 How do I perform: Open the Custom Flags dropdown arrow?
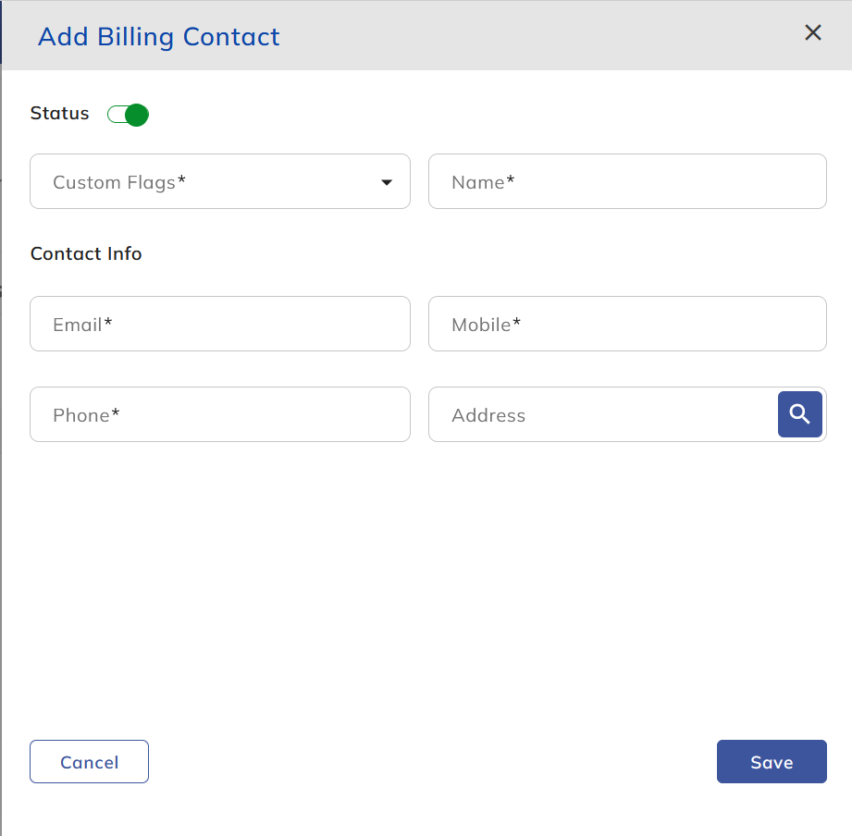coord(387,182)
